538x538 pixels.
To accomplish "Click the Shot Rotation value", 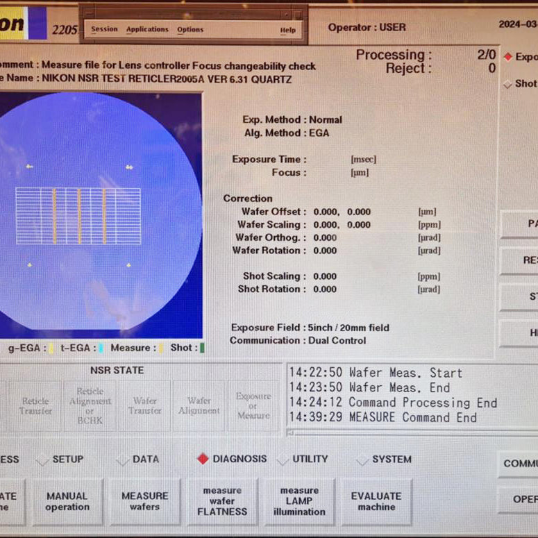I will coord(325,289).
